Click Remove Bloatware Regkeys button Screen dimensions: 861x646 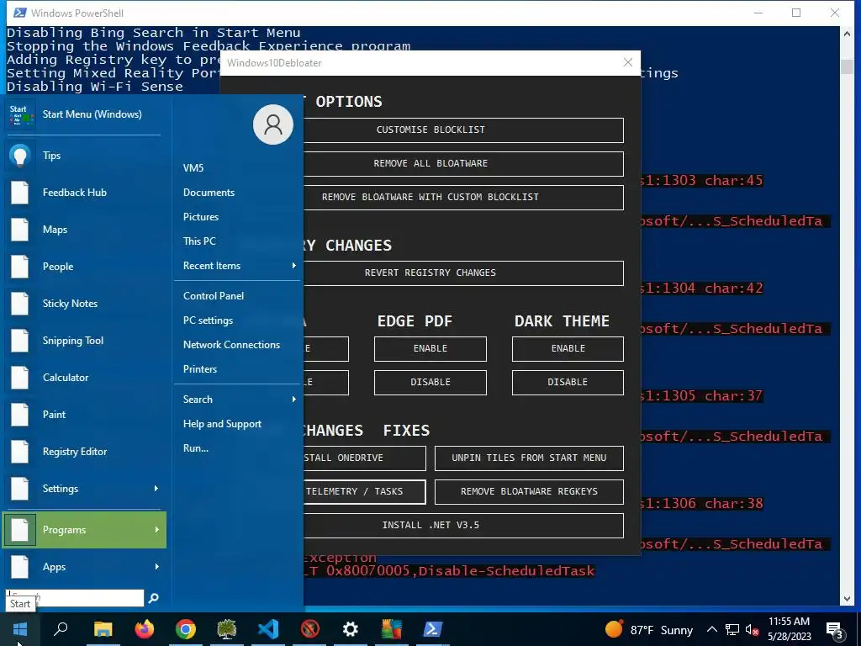pyautogui.click(x=530, y=491)
